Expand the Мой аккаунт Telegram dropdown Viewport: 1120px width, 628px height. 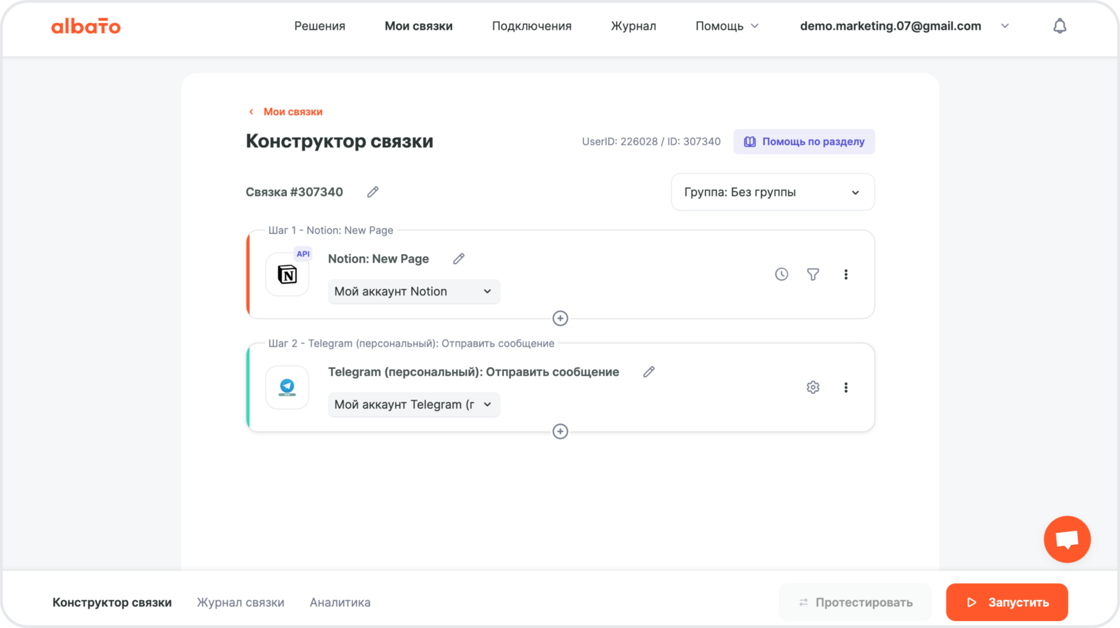(x=414, y=405)
